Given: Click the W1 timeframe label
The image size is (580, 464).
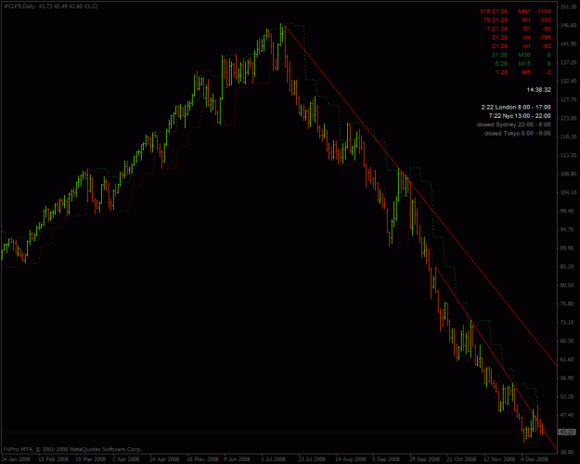Looking at the screenshot, I should coord(526,20).
